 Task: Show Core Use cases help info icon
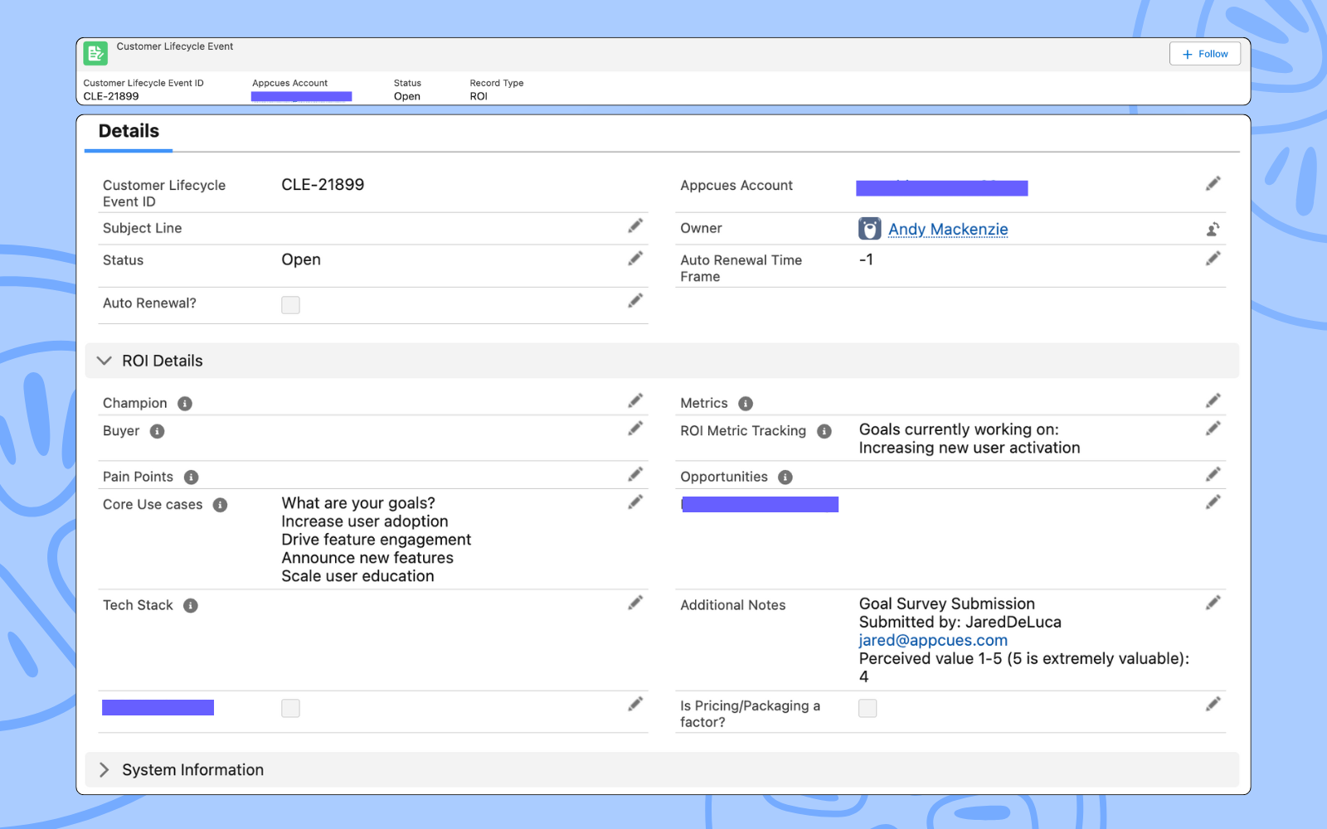pos(220,505)
